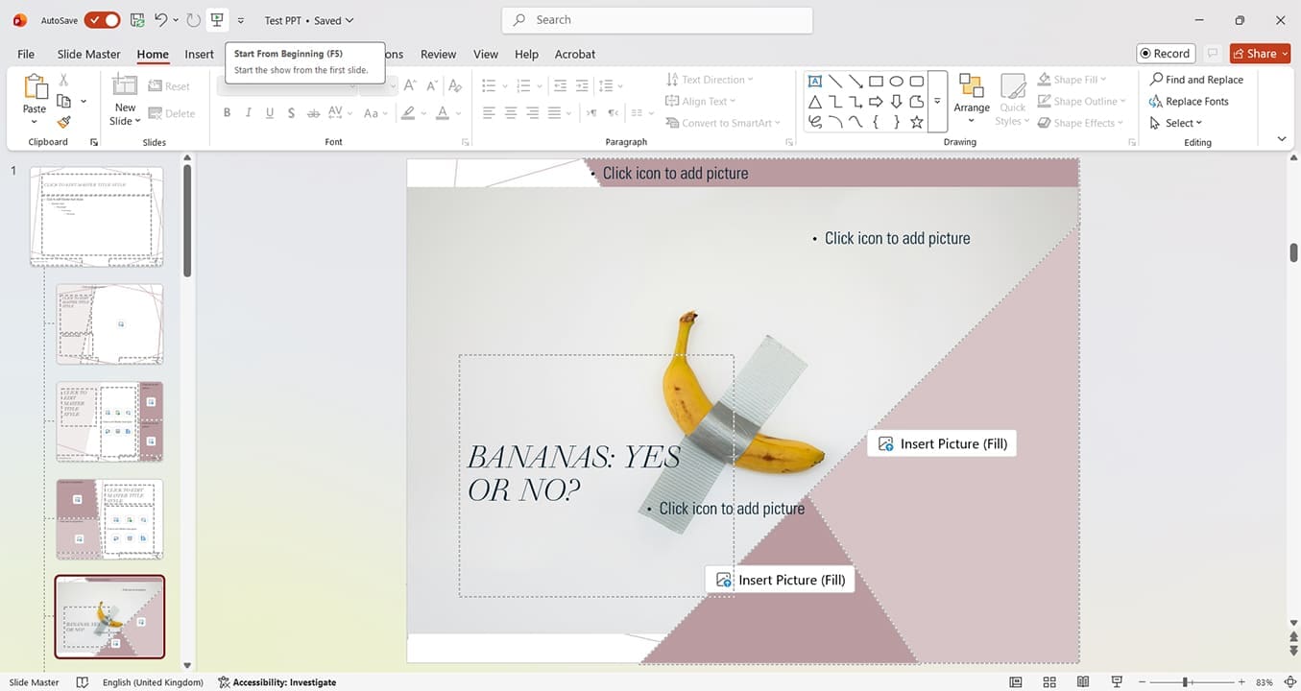The width and height of the screenshot is (1301, 691).
Task: Expand the Select dropdown in Editing
Action: pyautogui.click(x=1176, y=123)
